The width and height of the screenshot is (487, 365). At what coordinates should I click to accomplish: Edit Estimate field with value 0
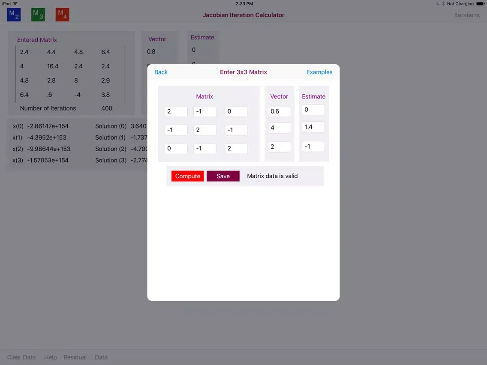point(313,110)
